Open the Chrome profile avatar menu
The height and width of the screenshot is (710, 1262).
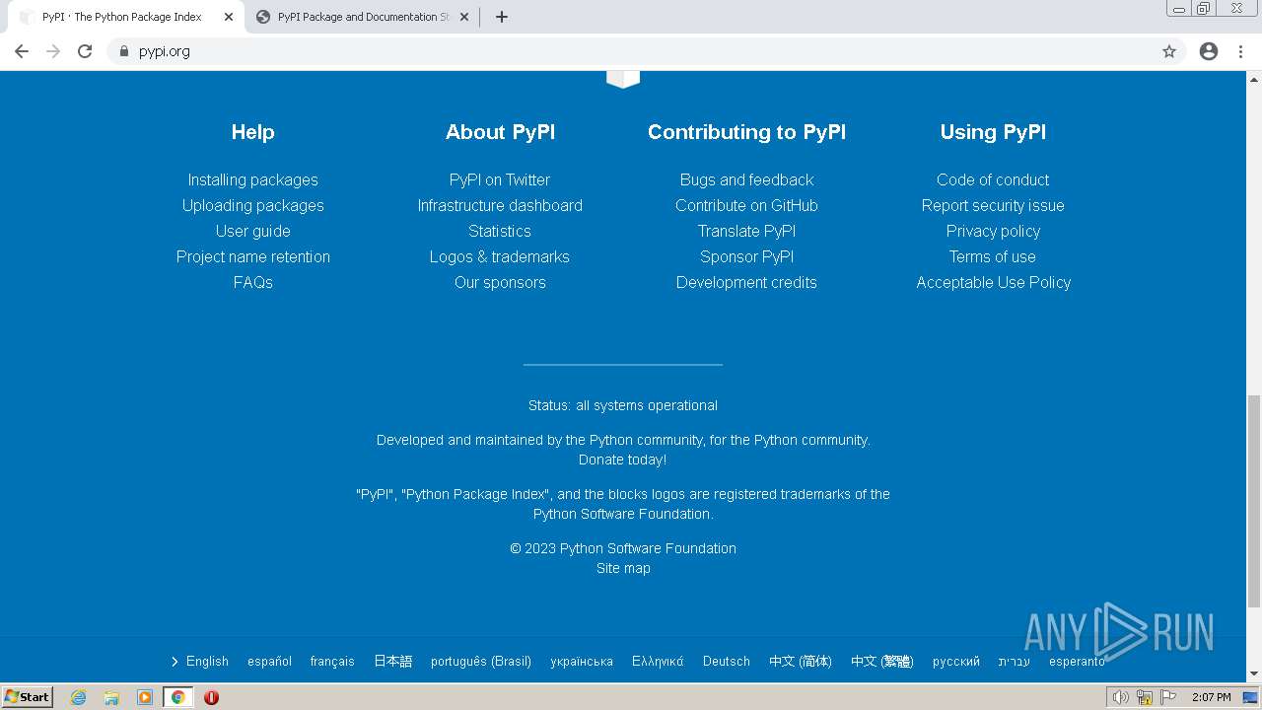pyautogui.click(x=1209, y=51)
